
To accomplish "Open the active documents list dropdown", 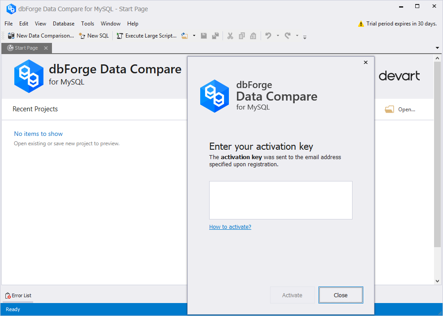I will (x=437, y=48).
